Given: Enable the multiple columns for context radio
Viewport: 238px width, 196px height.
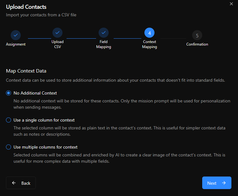Looking at the screenshot, I should point(8,147).
